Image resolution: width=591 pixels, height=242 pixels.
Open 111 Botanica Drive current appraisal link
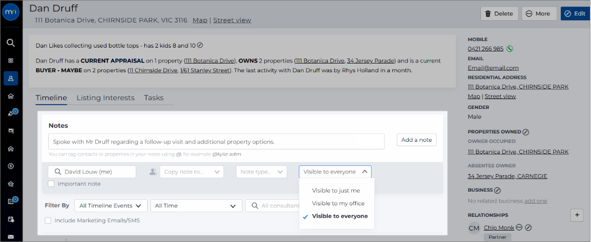click(210, 61)
